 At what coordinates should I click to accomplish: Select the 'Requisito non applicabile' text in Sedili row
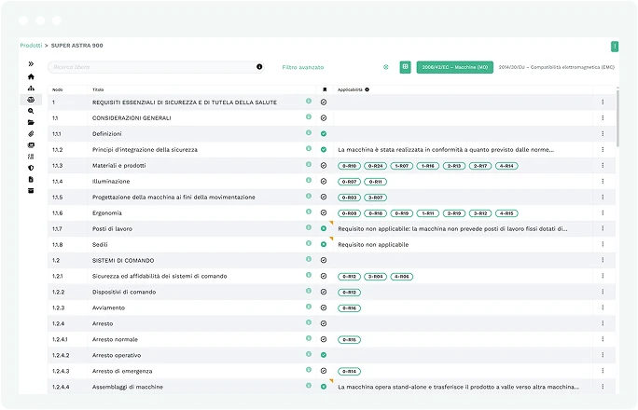pyautogui.click(x=373, y=245)
